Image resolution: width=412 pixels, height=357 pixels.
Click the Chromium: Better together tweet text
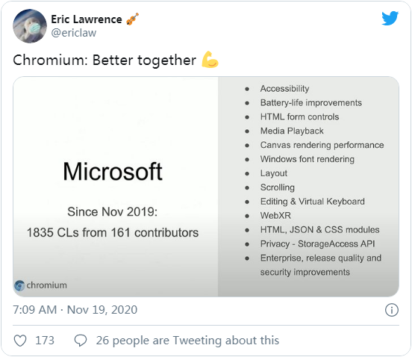coord(104,60)
